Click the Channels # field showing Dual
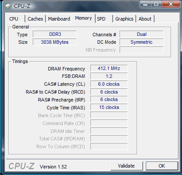This screenshot has width=182, height=175. (x=141, y=34)
